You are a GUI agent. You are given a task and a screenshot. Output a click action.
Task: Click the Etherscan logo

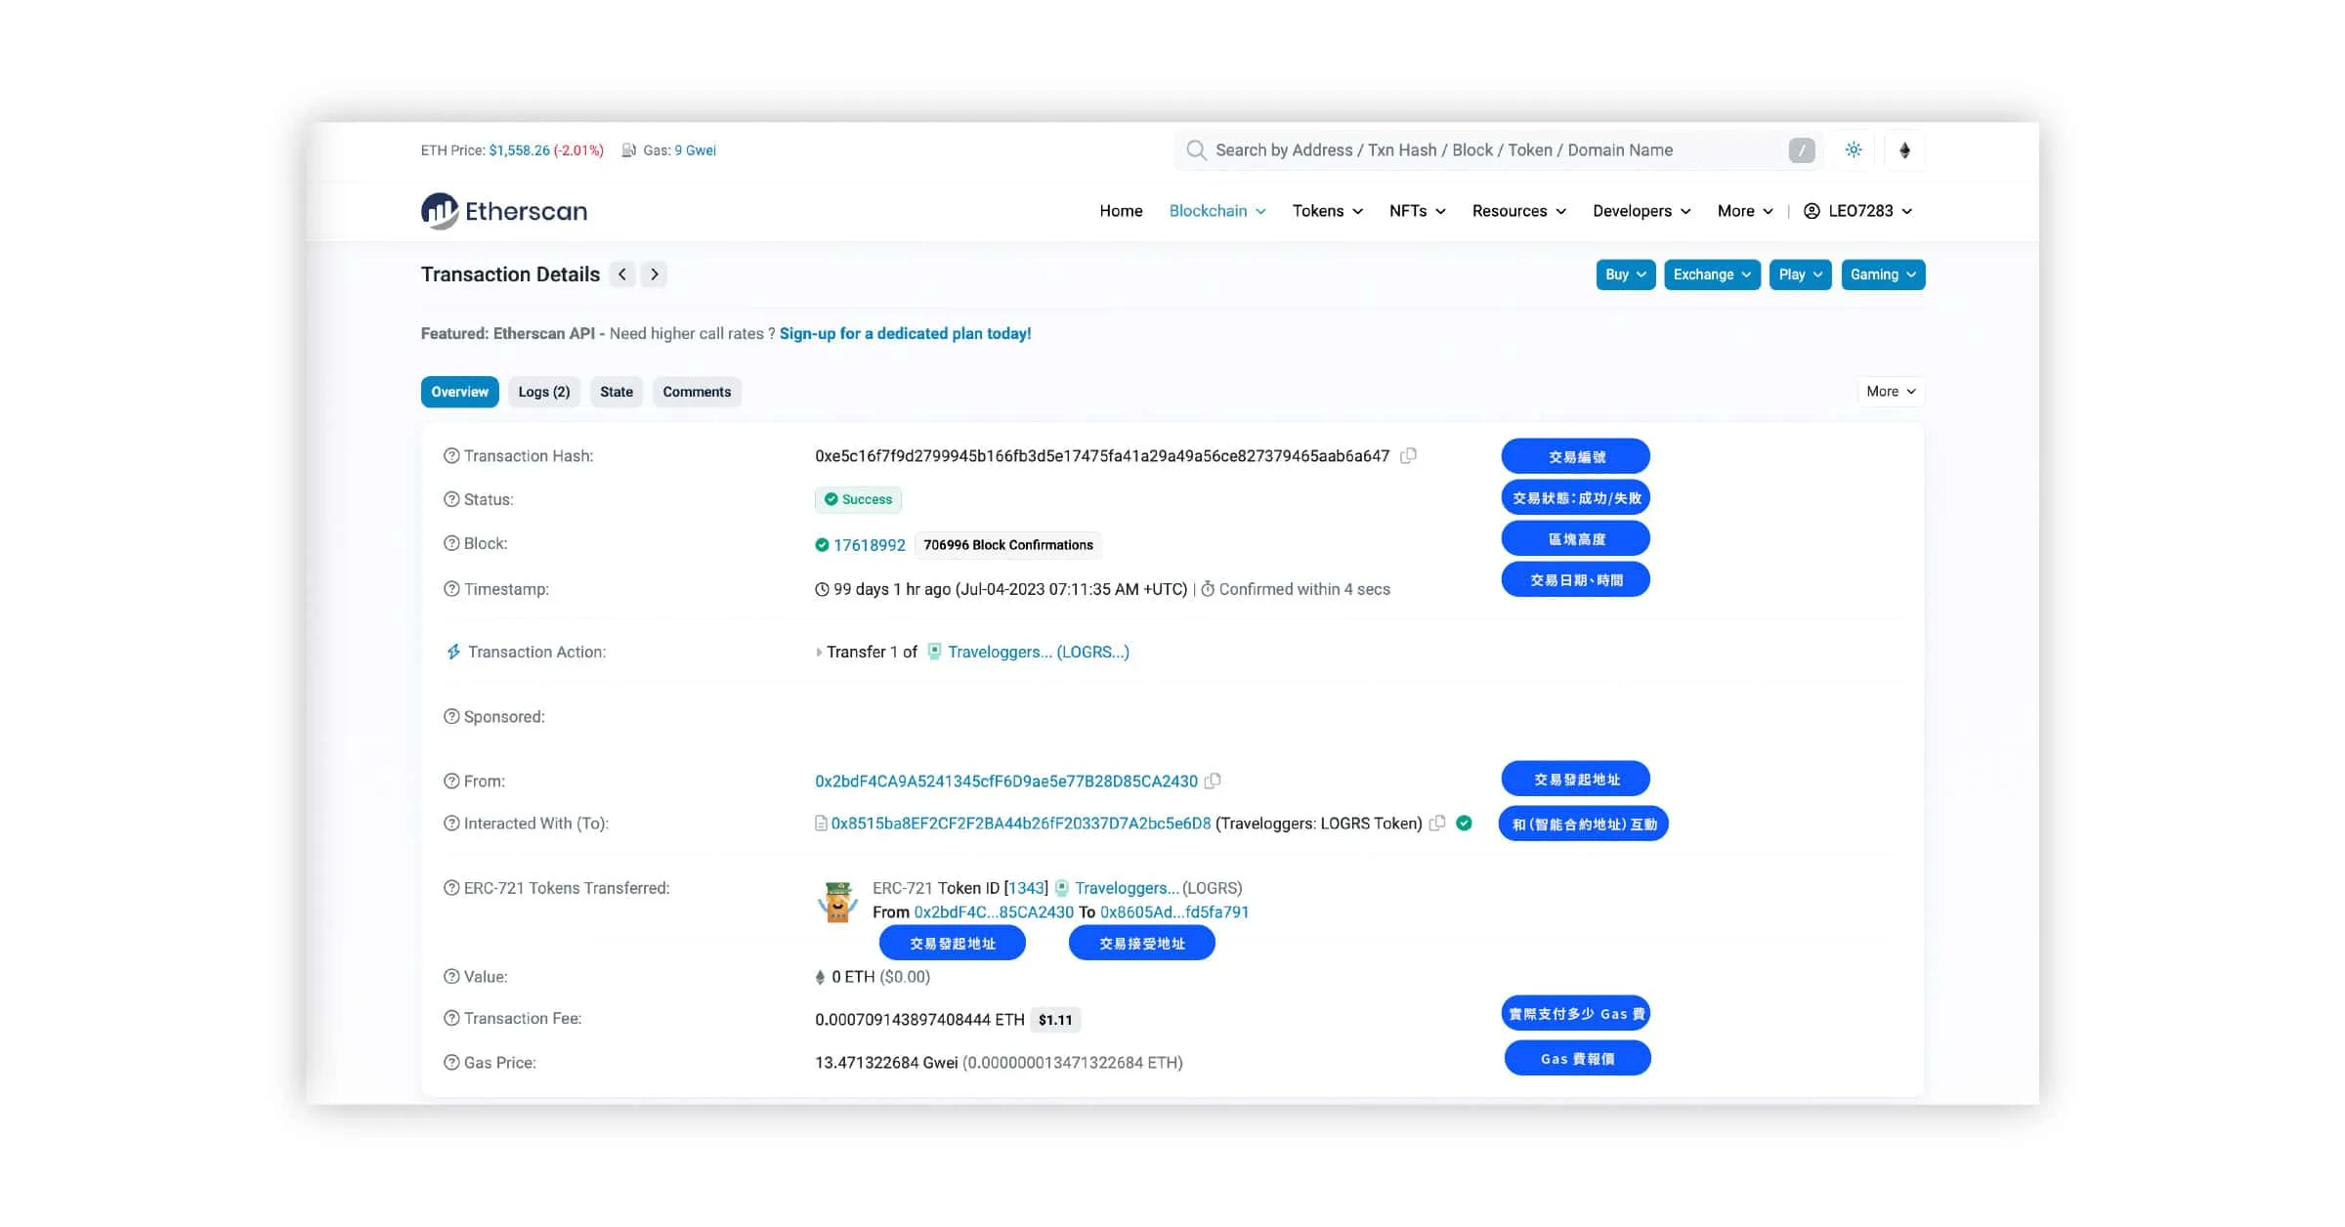tap(504, 211)
